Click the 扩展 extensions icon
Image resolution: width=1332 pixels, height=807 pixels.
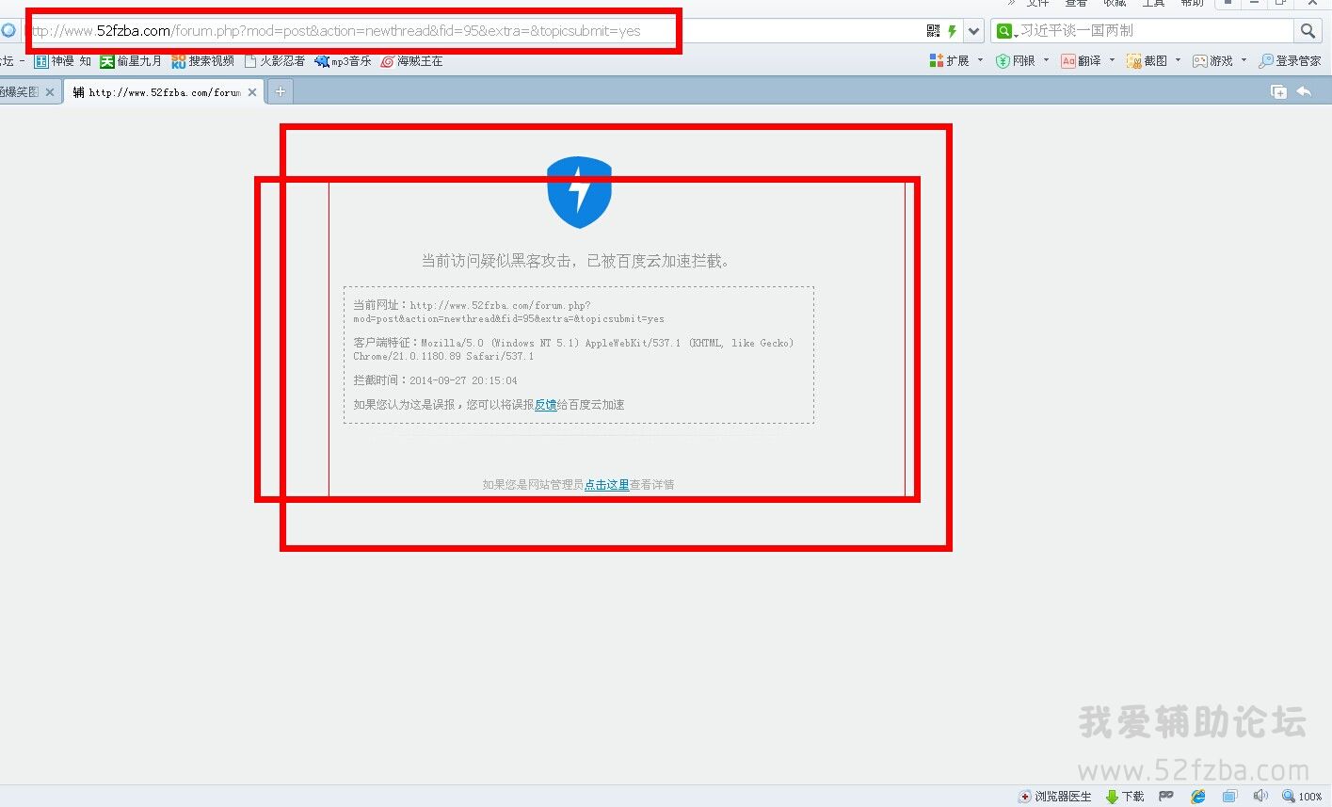click(937, 61)
